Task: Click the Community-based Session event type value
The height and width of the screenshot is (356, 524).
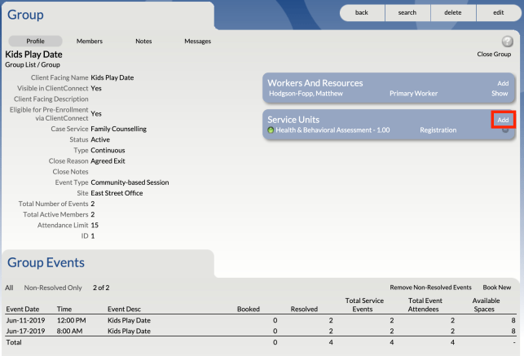Action: 130,182
